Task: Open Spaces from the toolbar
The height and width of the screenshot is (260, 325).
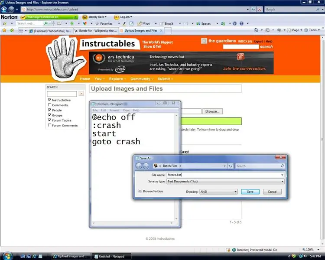Action: click(x=203, y=24)
